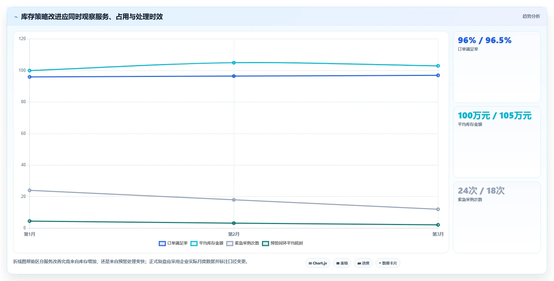Click the 订单满足率 point at 第1月

(30, 77)
